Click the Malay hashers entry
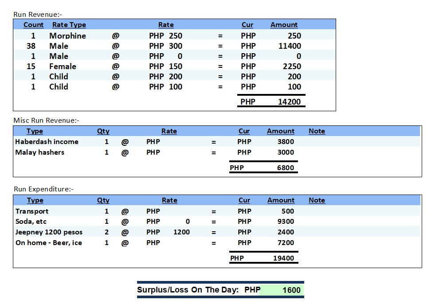The width and height of the screenshot is (443, 304). (39, 152)
